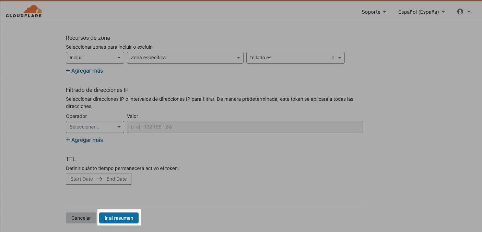Click Agregar más under Recursos de zona
This screenshot has width=482, height=232.
[84, 71]
